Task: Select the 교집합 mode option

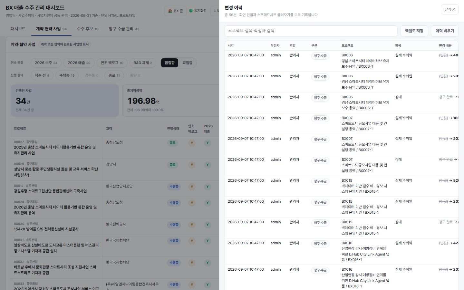Action: [187, 63]
